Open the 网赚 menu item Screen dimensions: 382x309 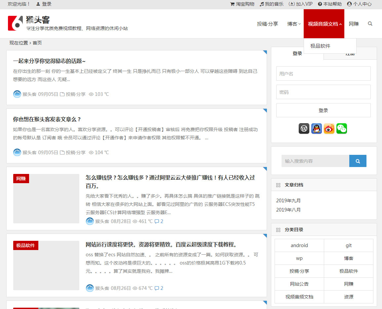tap(354, 23)
